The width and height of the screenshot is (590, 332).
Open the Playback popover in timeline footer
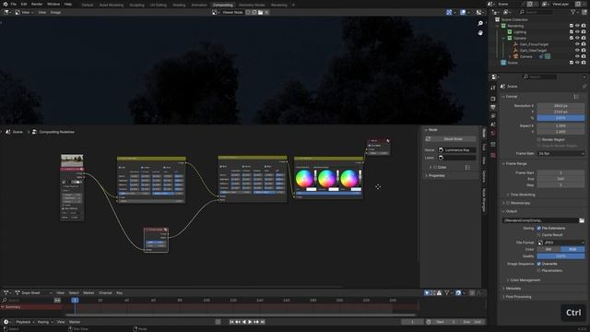coord(25,322)
